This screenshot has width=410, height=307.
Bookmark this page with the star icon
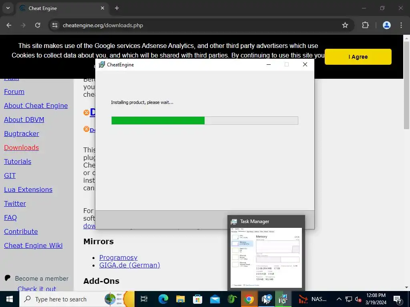point(345,25)
